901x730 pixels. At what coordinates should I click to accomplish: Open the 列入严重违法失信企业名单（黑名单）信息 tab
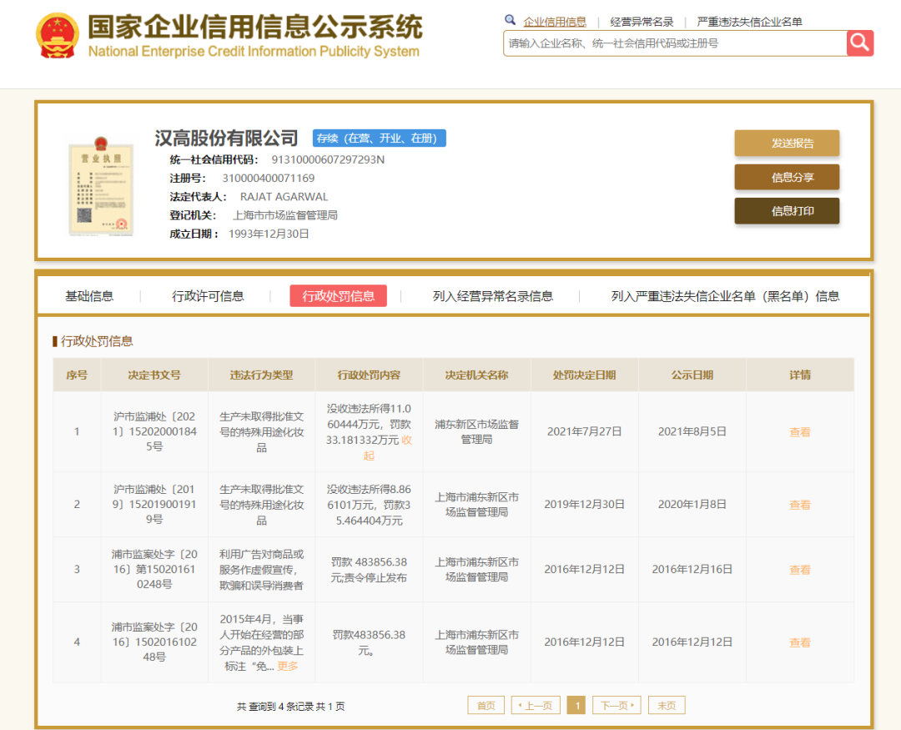tap(725, 296)
